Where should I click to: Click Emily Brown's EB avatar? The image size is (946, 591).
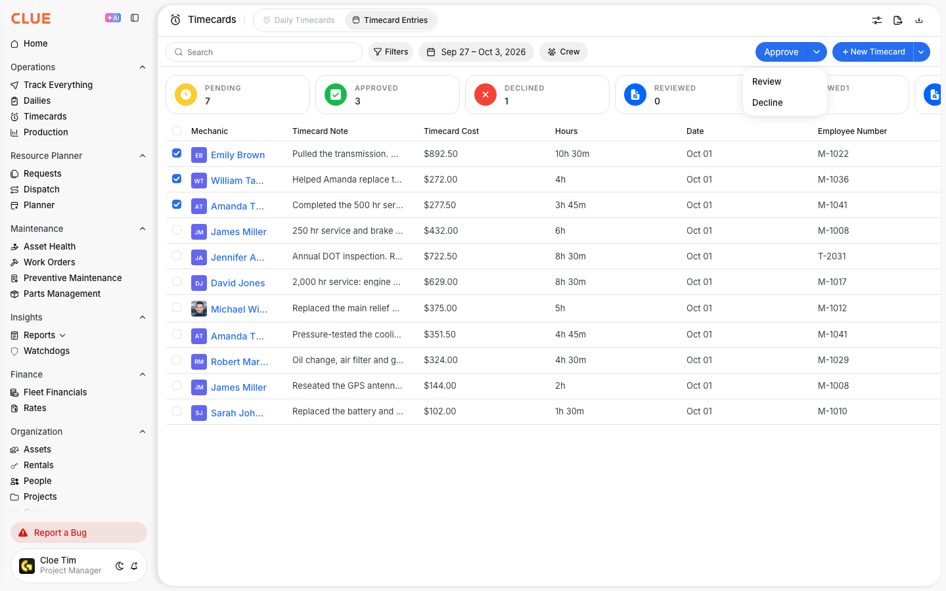pyautogui.click(x=199, y=155)
